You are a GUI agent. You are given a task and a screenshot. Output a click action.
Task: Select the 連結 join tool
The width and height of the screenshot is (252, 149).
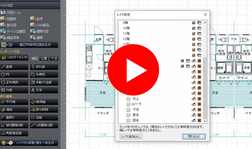[x=14, y=110]
